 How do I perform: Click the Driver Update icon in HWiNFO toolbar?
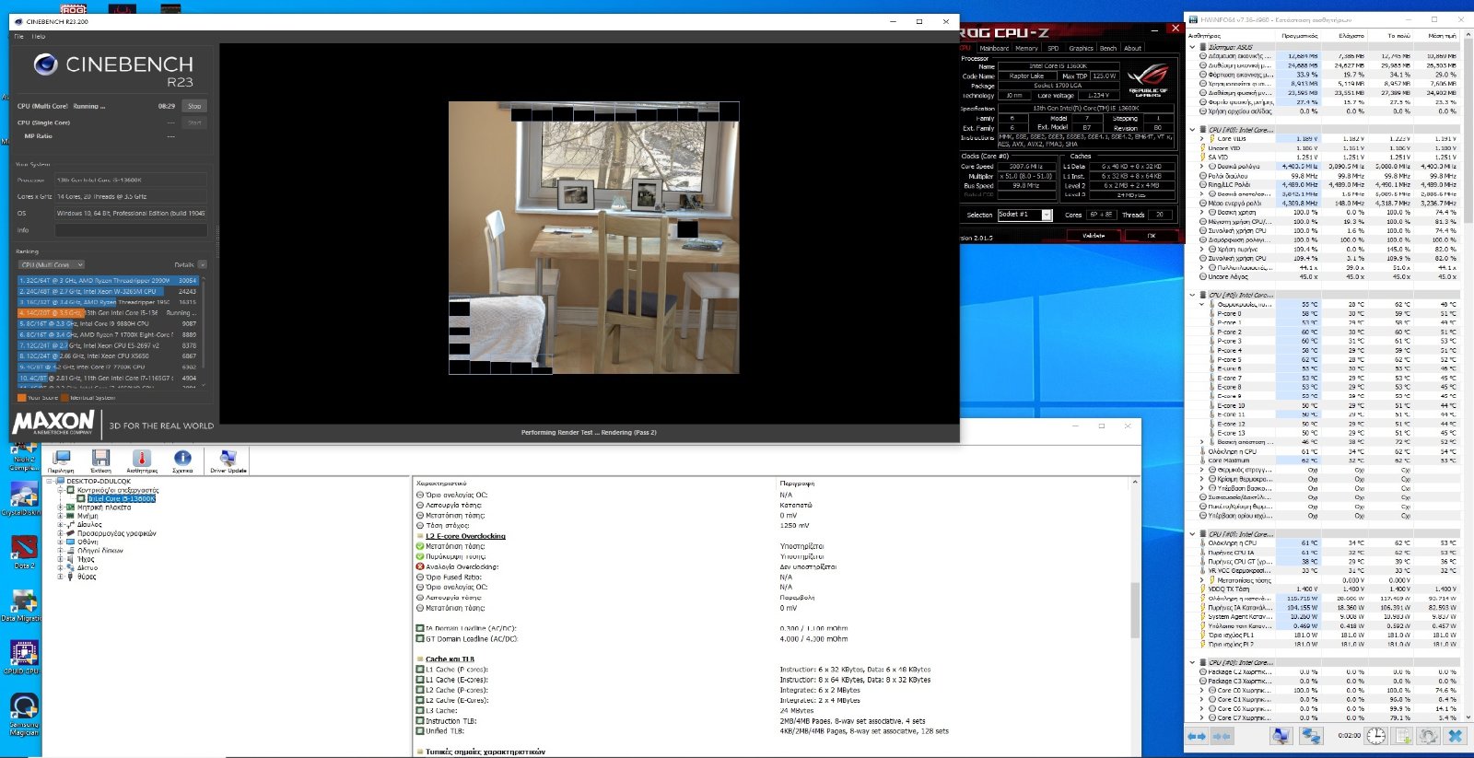pyautogui.click(x=228, y=459)
